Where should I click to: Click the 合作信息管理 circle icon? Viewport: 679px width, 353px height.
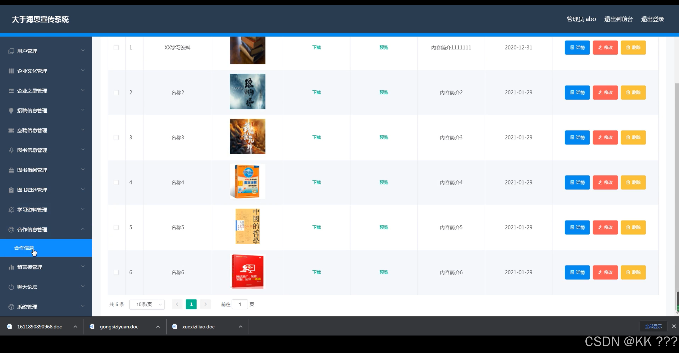coord(11,230)
